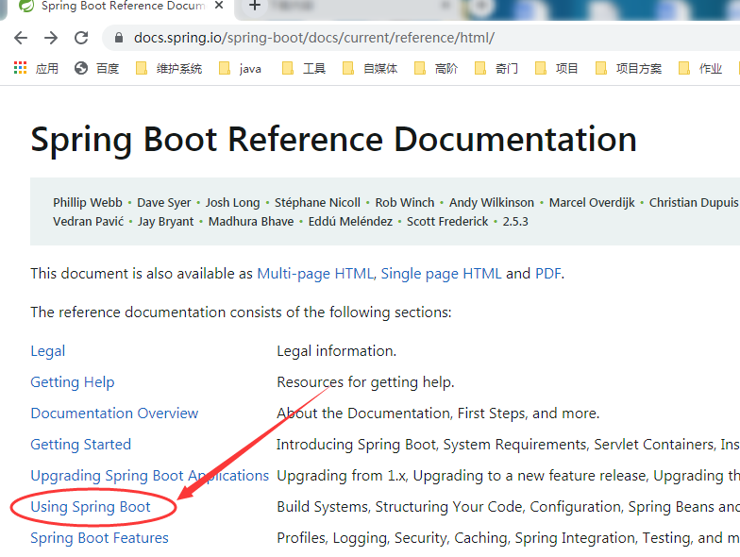
Task: Click the author name Madhura Bhave
Action: click(x=251, y=221)
